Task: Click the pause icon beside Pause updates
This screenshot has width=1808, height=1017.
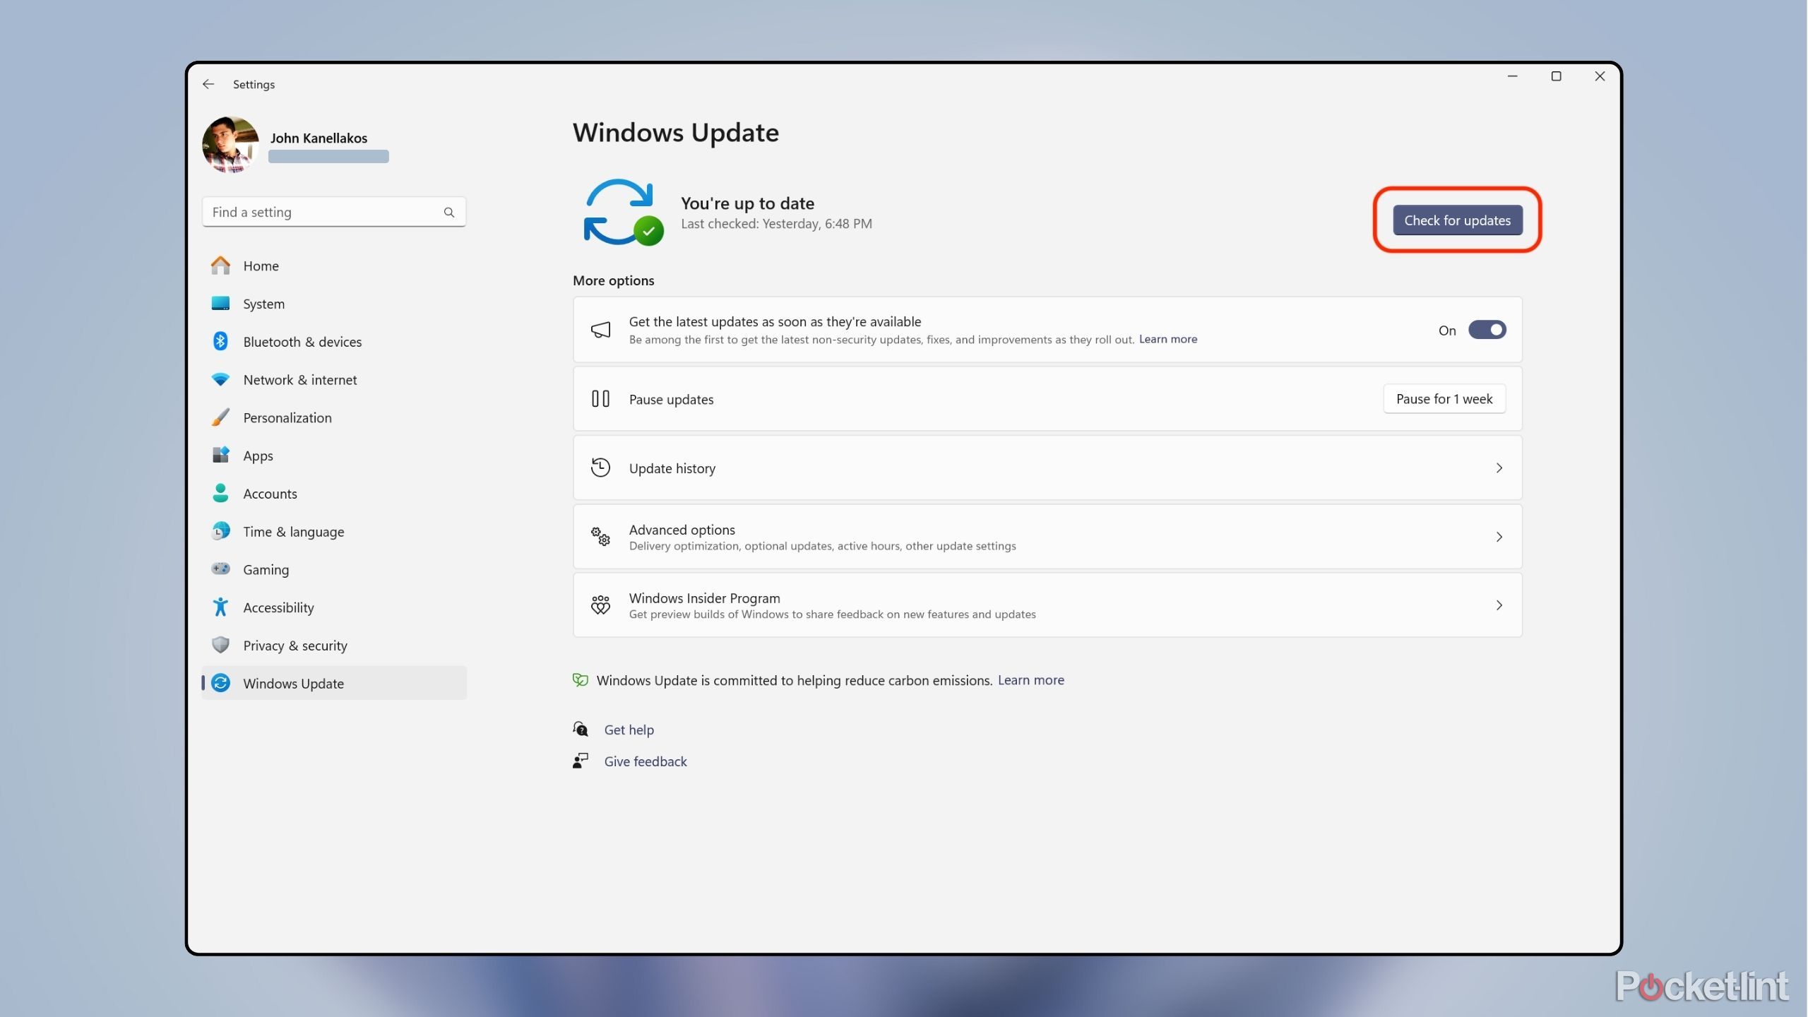Action: (x=600, y=399)
